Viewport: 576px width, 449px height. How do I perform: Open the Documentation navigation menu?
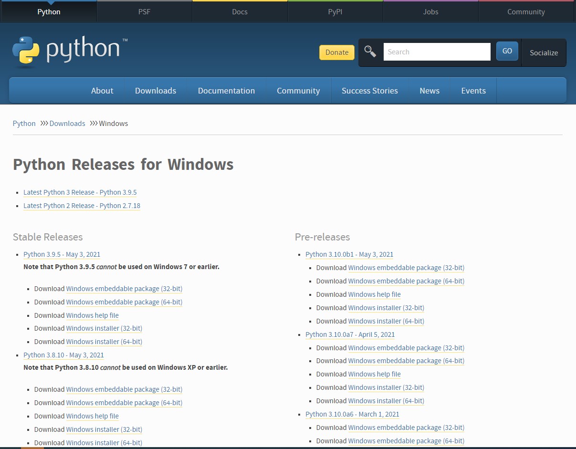click(x=226, y=91)
